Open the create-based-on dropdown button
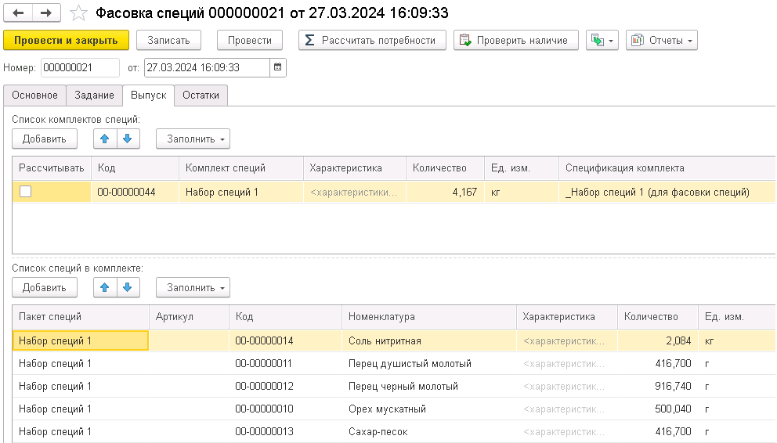 pyautogui.click(x=602, y=40)
